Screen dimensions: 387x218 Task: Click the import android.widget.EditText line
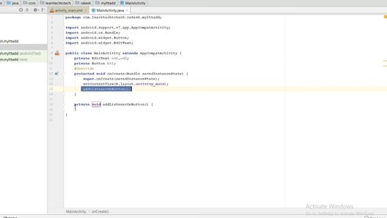click(99, 43)
